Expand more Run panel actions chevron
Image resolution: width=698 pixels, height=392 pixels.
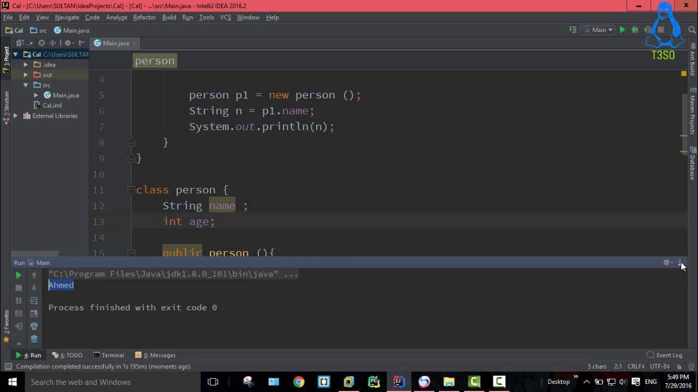pyautogui.click(x=19, y=343)
